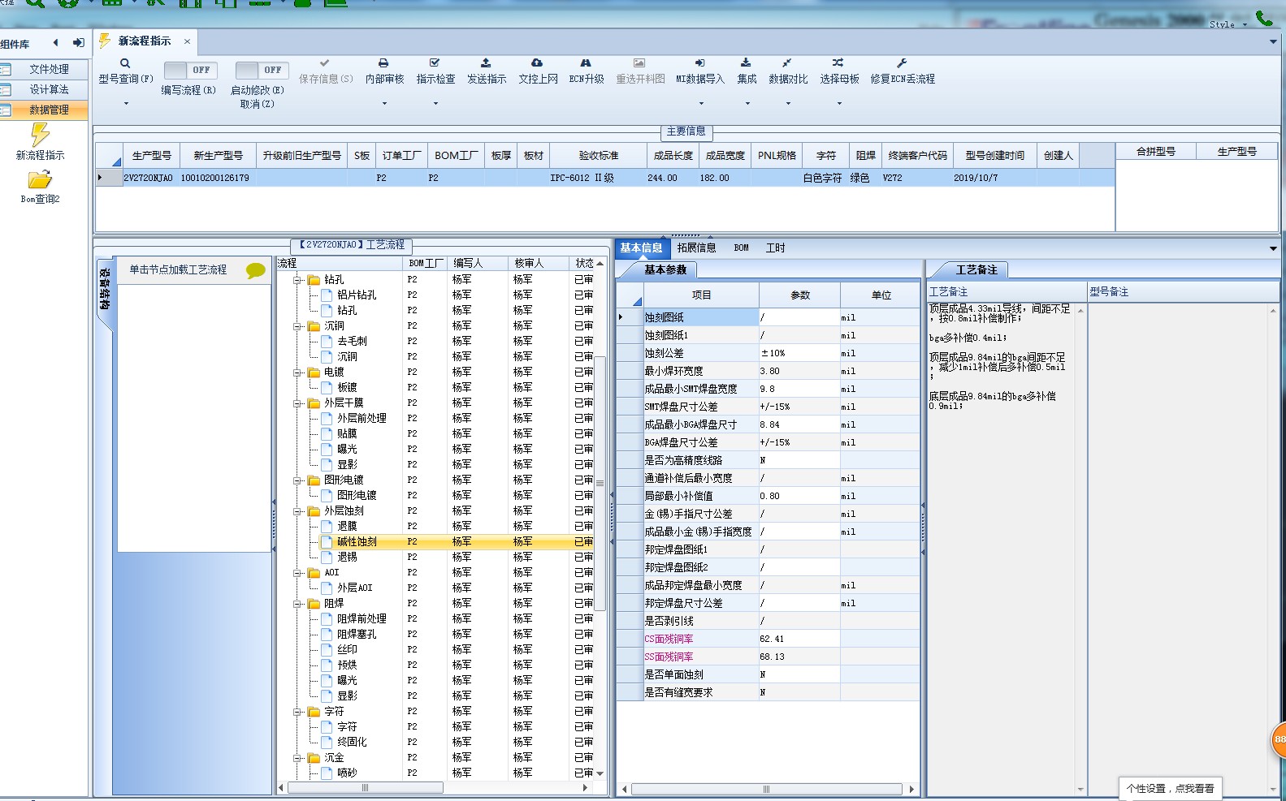Click the 发送指示 upload icon
Image resolution: width=1286 pixels, height=801 pixels.
pos(486,62)
